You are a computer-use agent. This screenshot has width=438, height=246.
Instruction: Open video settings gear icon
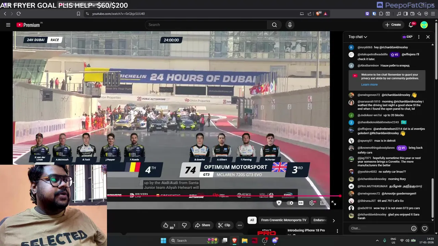pyautogui.click(x=312, y=203)
